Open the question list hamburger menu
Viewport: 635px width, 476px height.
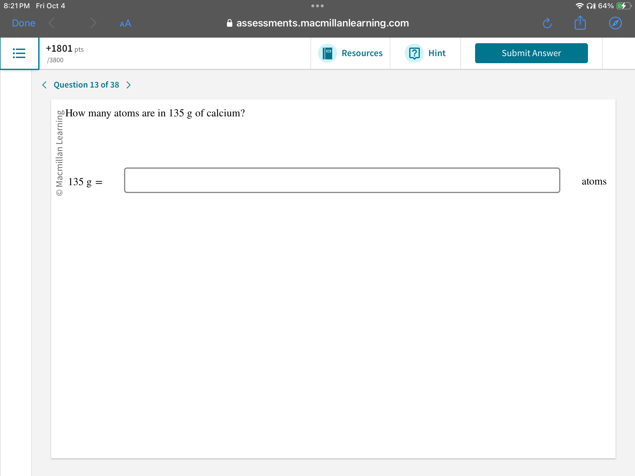pos(19,53)
